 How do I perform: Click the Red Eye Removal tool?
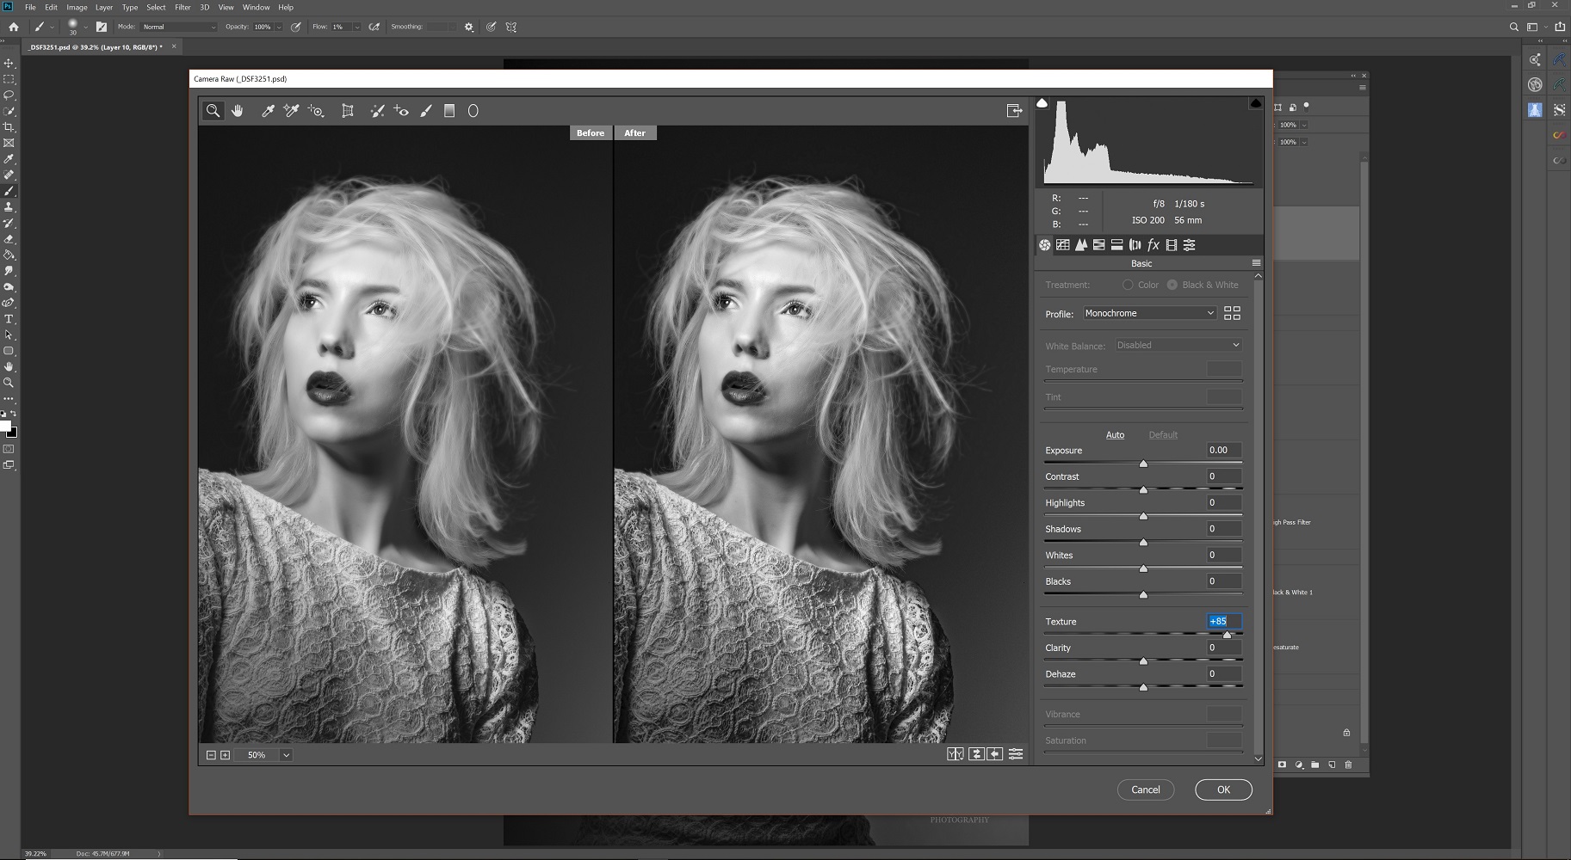coord(401,111)
